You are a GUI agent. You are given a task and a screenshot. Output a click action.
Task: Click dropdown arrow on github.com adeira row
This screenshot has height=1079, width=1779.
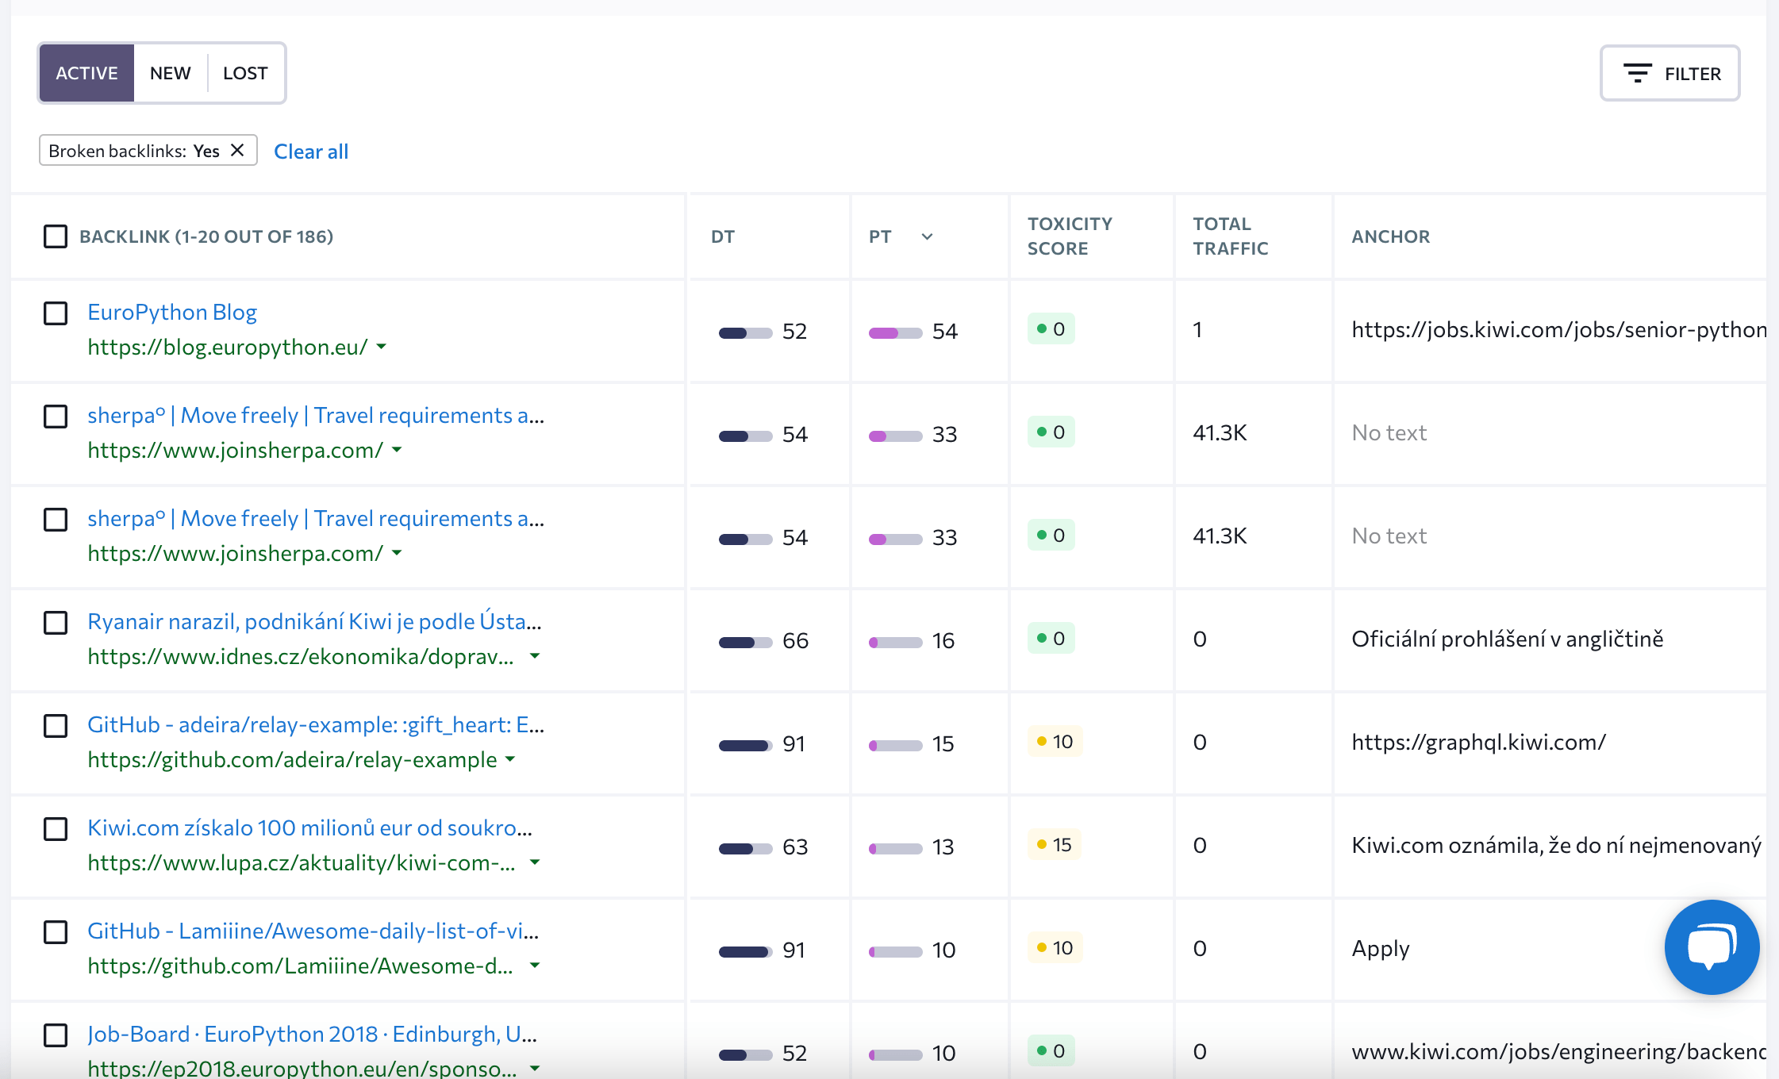pos(515,760)
